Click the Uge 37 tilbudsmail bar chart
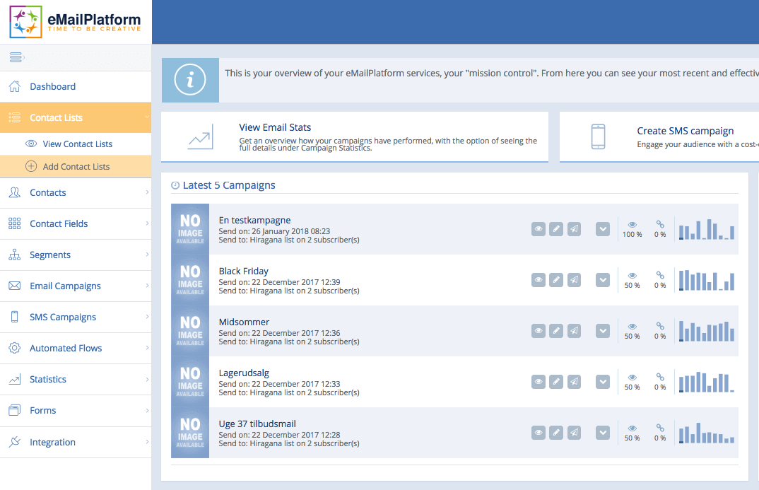759x490 pixels. click(x=706, y=433)
